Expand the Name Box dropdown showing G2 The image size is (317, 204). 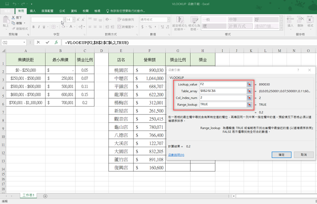click(x=24, y=42)
